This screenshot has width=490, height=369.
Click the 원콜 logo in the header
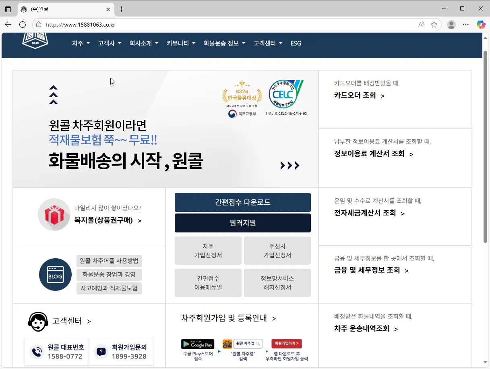pos(35,40)
